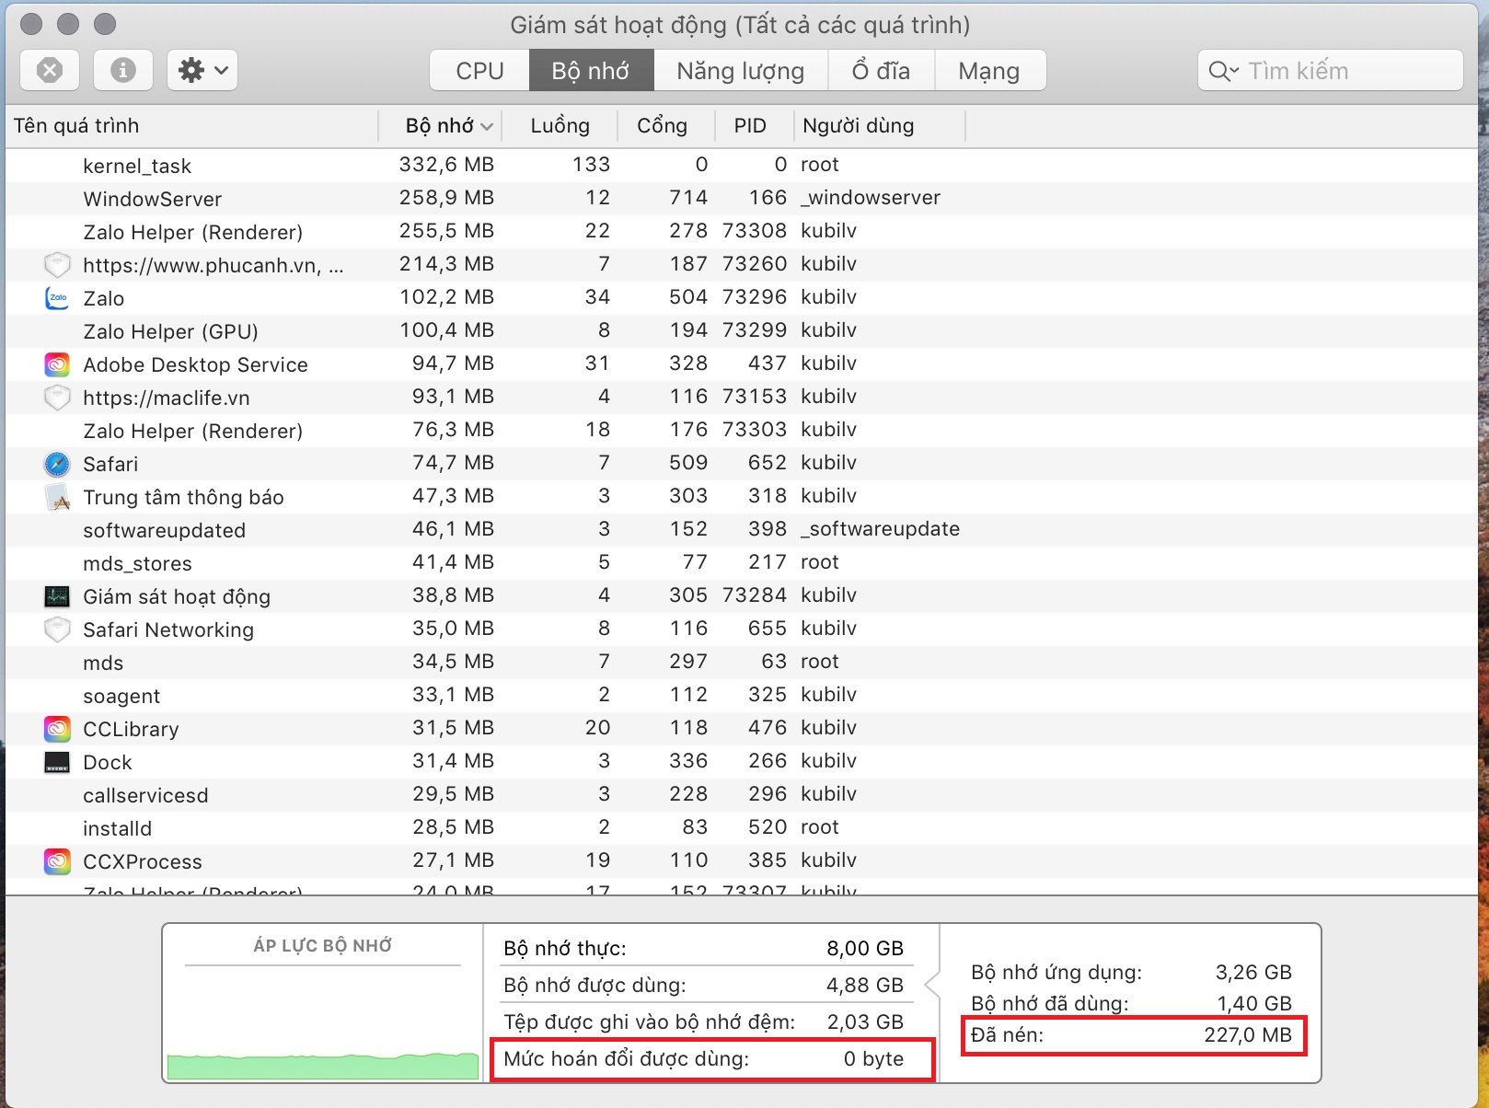Click the Trung tâm thông báo icon
1489x1108 pixels.
click(x=57, y=497)
